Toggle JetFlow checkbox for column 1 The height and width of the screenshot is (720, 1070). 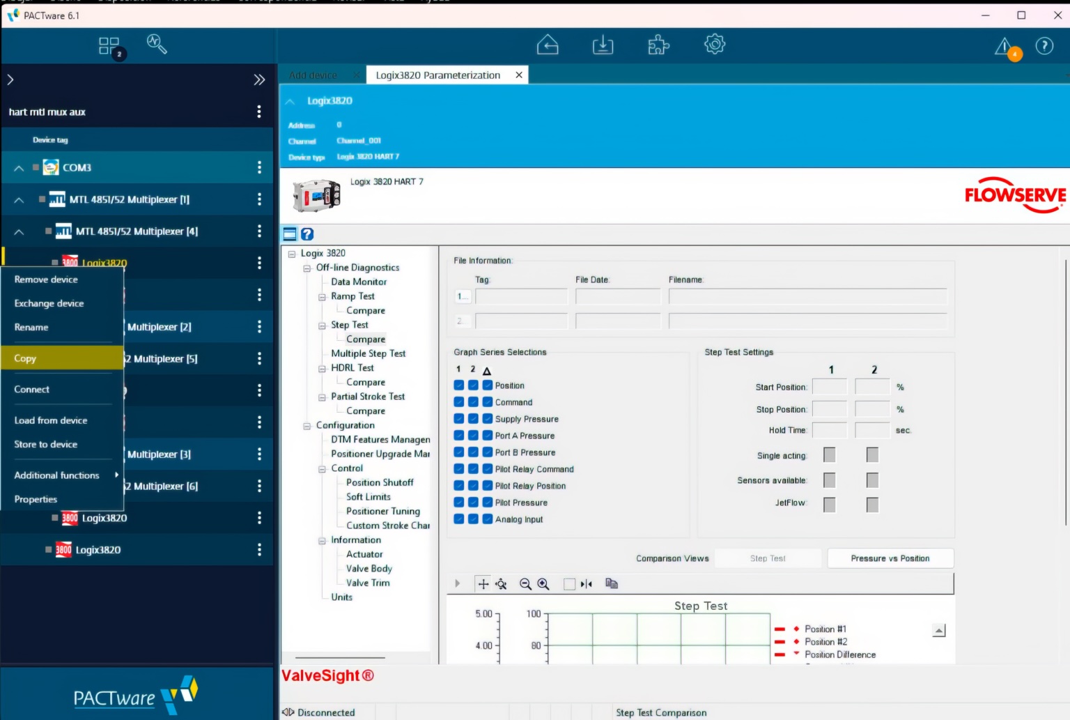pyautogui.click(x=829, y=505)
